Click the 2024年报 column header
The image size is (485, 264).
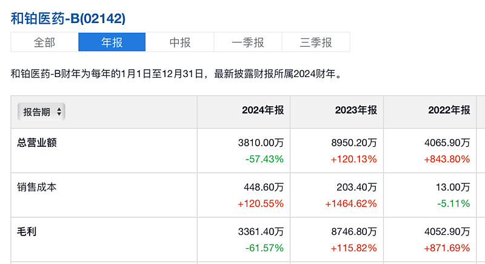[x=263, y=110]
